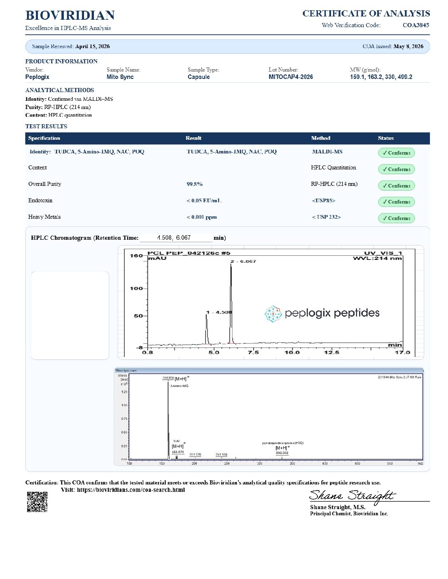Click the RP-HPLC (214 nm) method cell

[334, 184]
